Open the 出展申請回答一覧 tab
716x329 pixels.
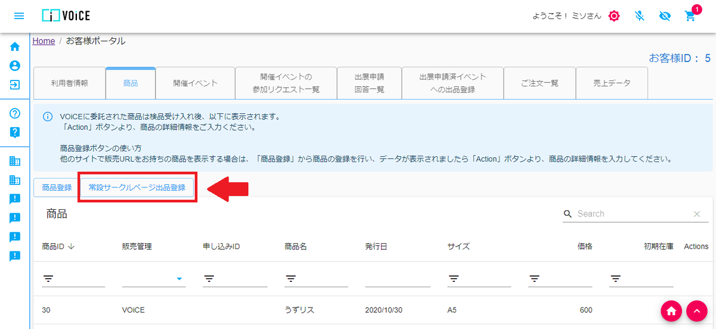click(369, 83)
